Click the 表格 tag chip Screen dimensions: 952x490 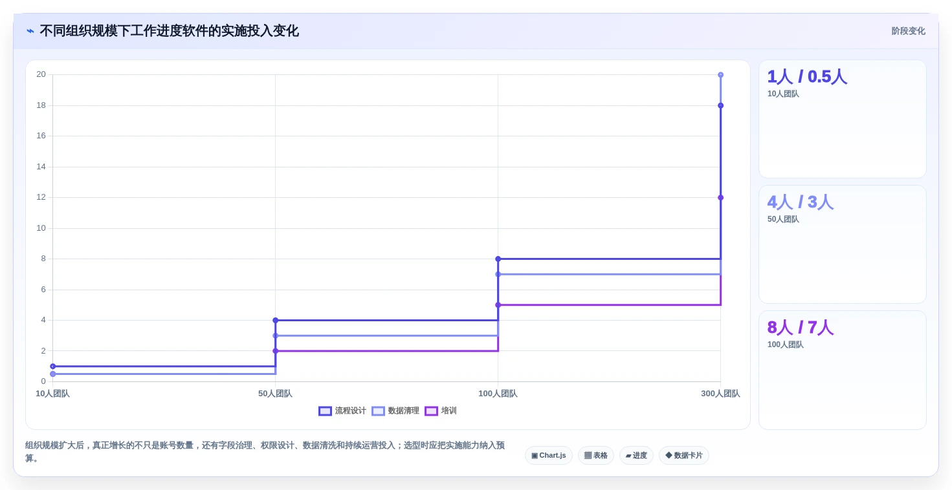click(x=596, y=456)
